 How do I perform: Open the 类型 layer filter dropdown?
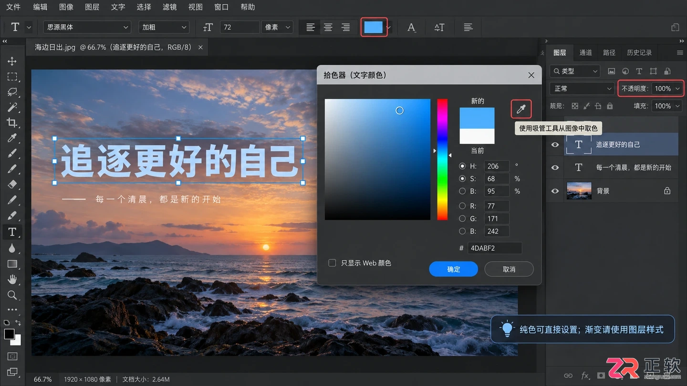tap(575, 71)
